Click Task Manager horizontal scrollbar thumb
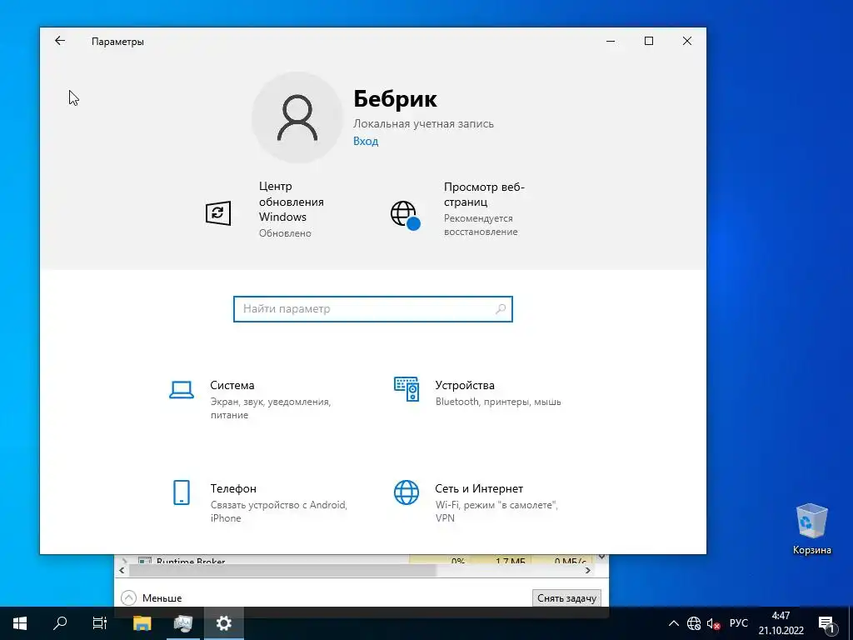This screenshot has height=640, width=853. point(282,570)
